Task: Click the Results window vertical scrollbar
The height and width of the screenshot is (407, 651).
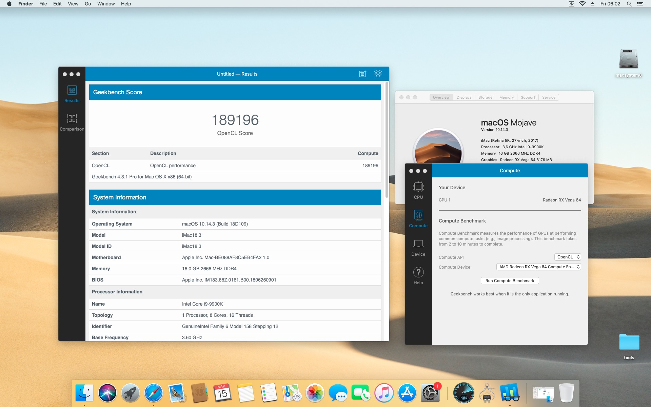Action: point(387,140)
